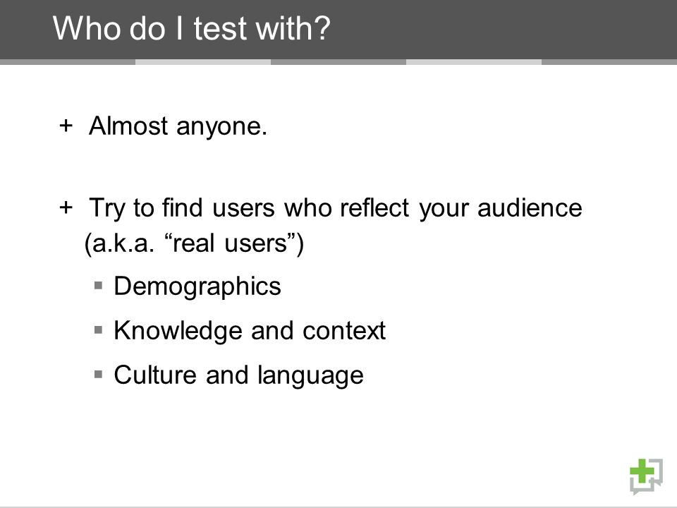Click the plus bullet before 'Try to find users'
The height and width of the screenshot is (508, 677).
(66, 207)
